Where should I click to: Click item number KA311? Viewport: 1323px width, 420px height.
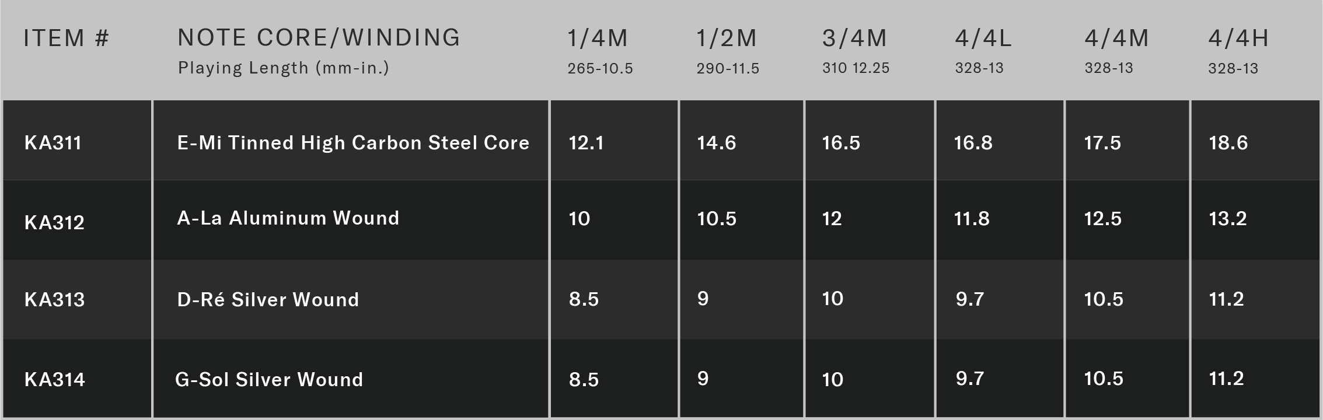pyautogui.click(x=53, y=143)
